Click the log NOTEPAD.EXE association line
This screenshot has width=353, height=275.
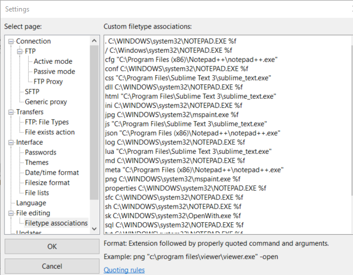pos(175,142)
